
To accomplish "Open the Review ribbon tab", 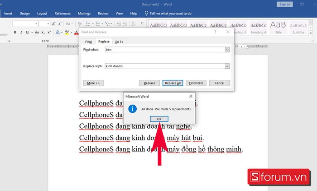I will [x=103, y=14].
